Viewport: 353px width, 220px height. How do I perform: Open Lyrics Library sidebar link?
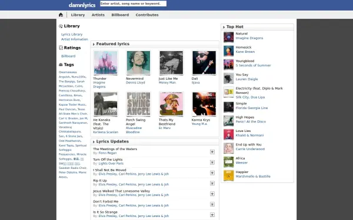[x=72, y=35]
